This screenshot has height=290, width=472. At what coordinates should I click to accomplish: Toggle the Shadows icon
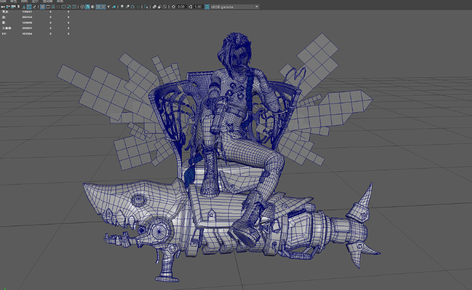click(114, 6)
